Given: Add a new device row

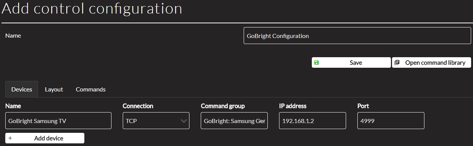Looking at the screenshot, I should point(45,138).
